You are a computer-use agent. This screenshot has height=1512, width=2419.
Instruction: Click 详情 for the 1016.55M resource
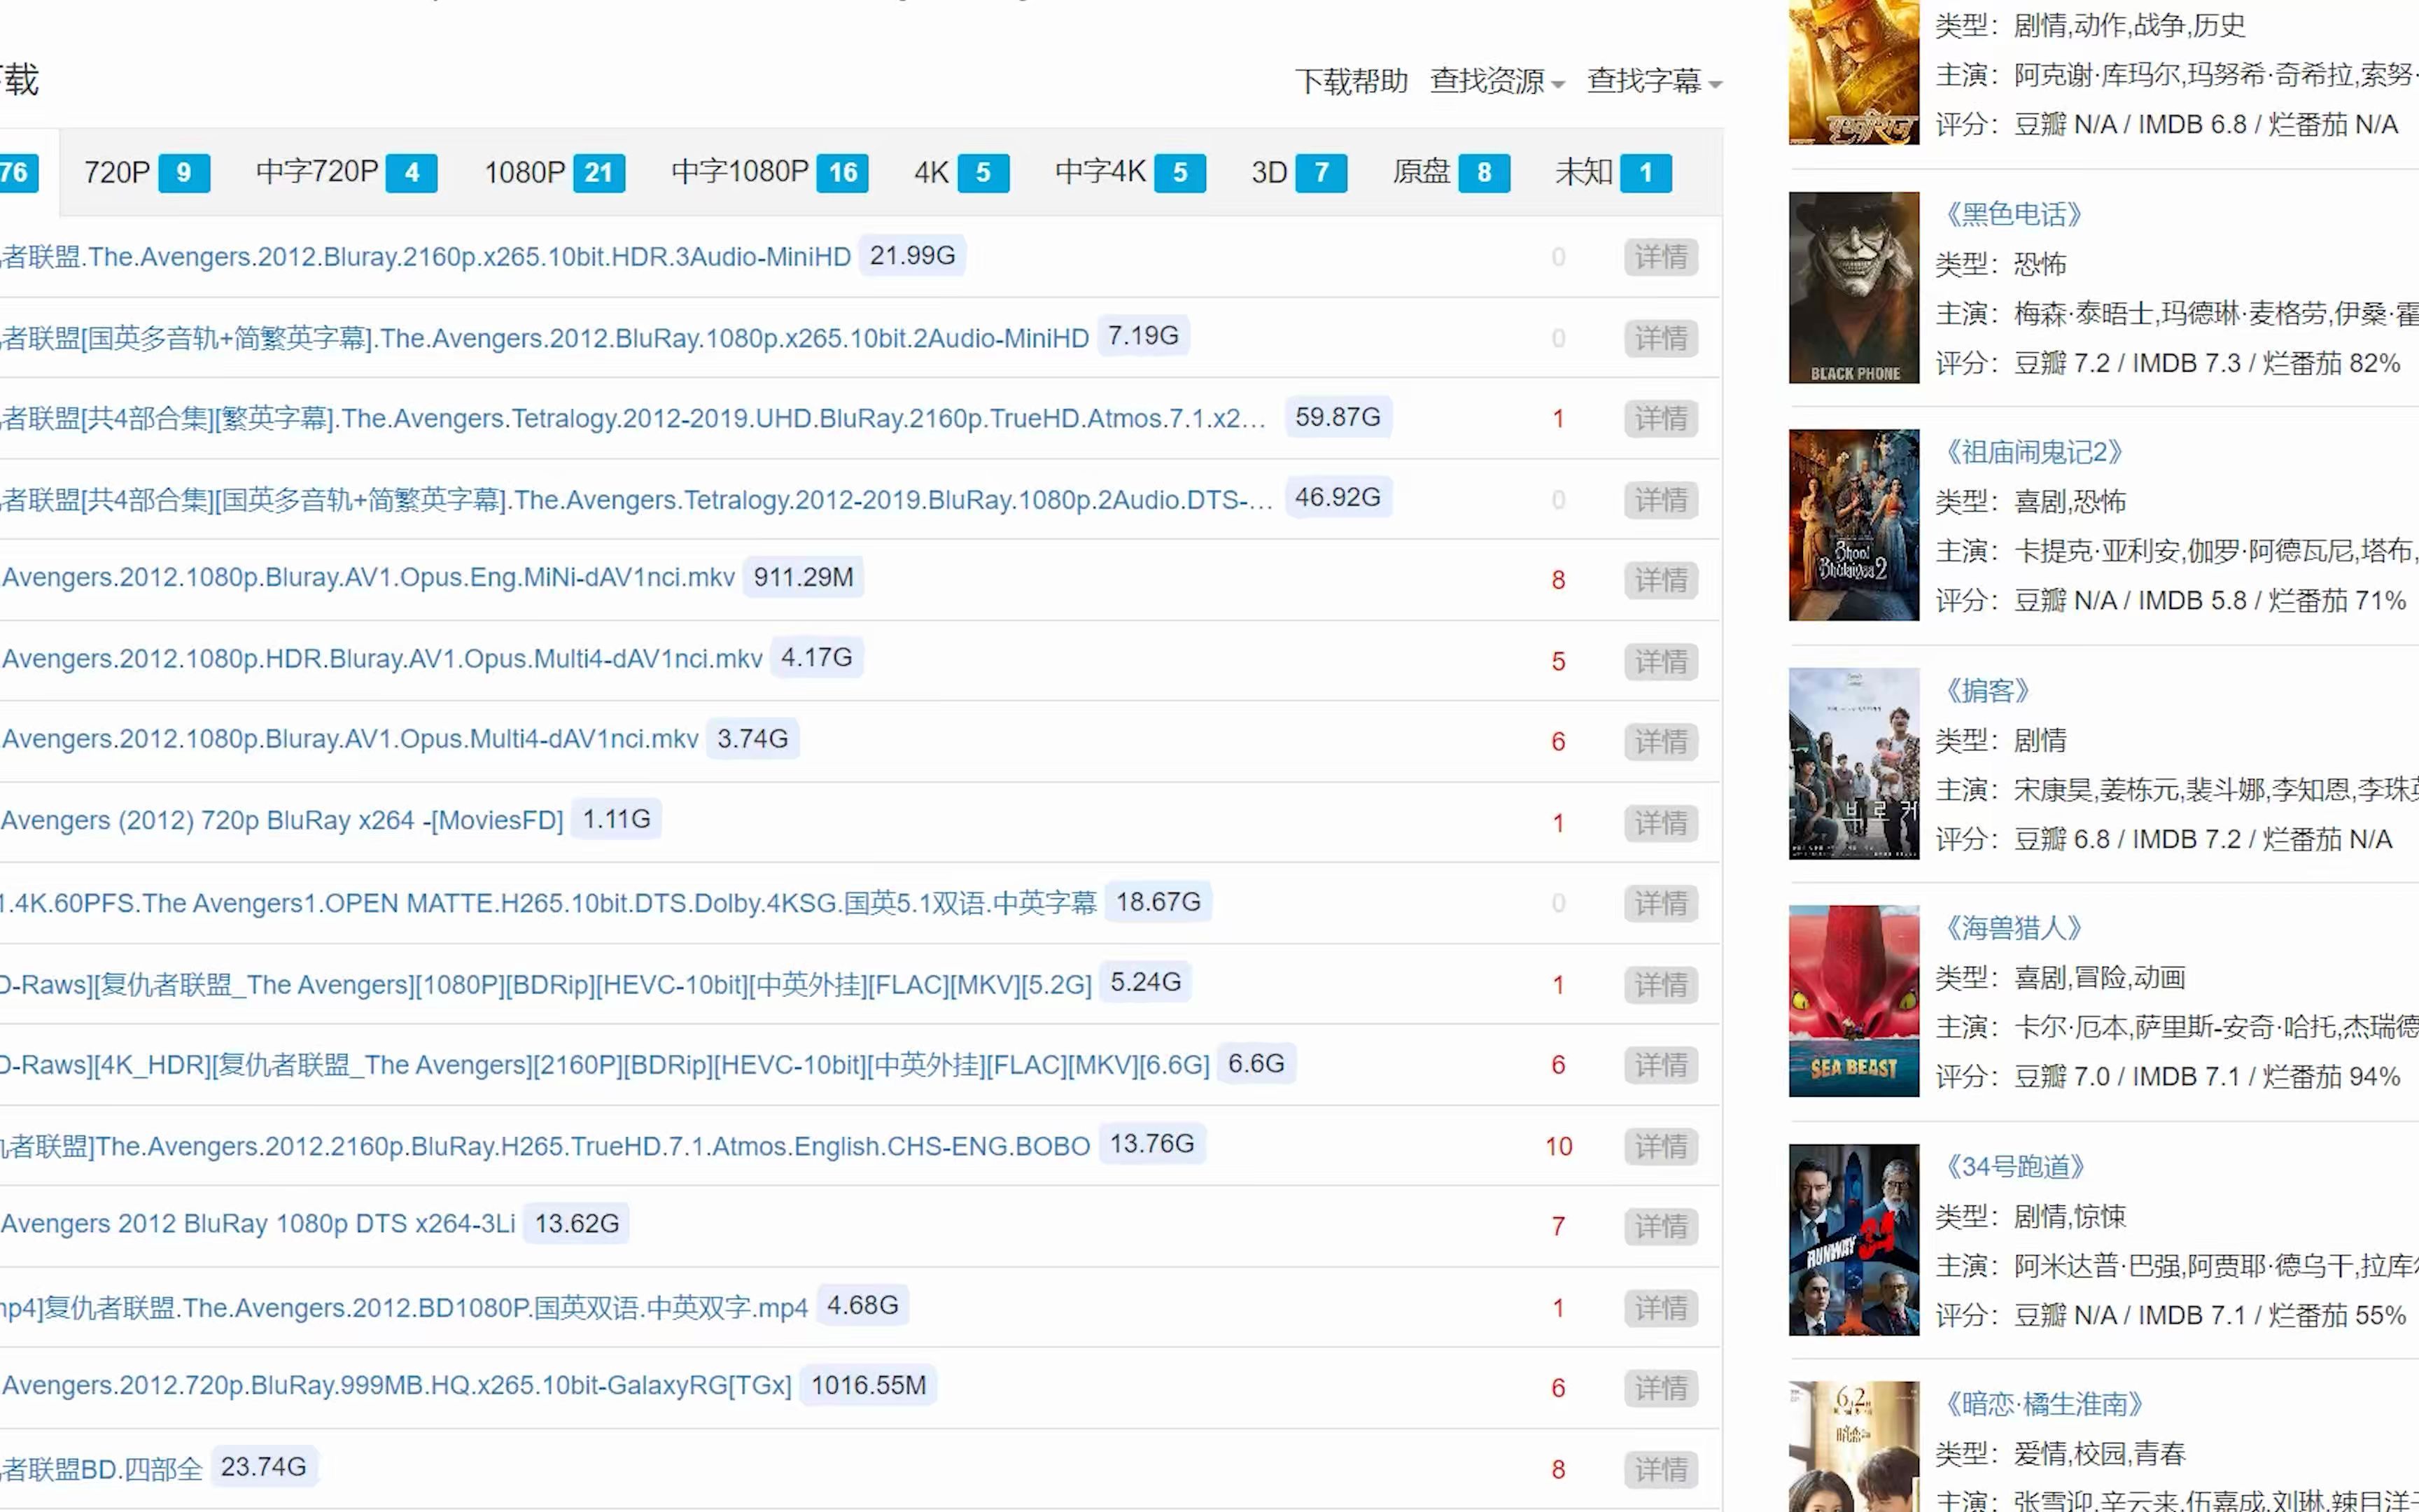coord(1660,1388)
